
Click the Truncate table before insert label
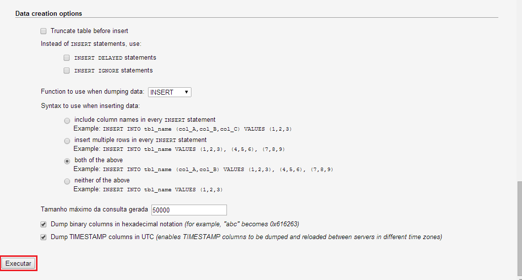pos(89,31)
